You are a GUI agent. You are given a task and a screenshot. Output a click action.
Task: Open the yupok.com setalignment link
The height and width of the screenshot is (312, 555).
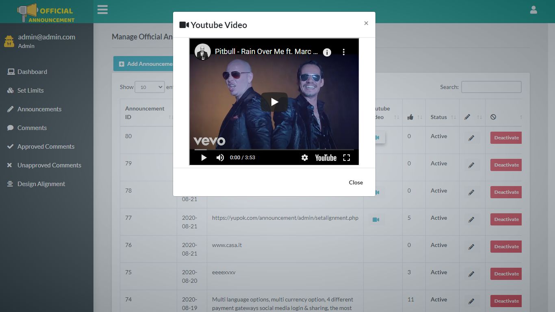pos(284,218)
